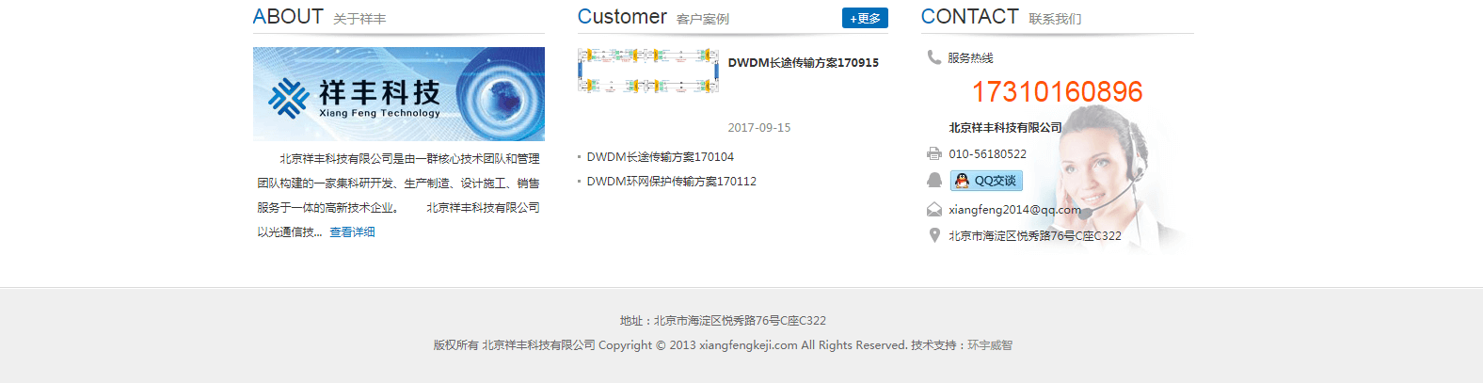Click the hotline number 17310160896
The width and height of the screenshot is (1483, 383).
coord(1057,91)
